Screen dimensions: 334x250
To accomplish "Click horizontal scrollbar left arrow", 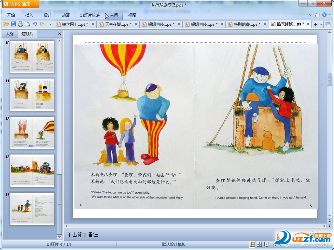I will (66, 226).
